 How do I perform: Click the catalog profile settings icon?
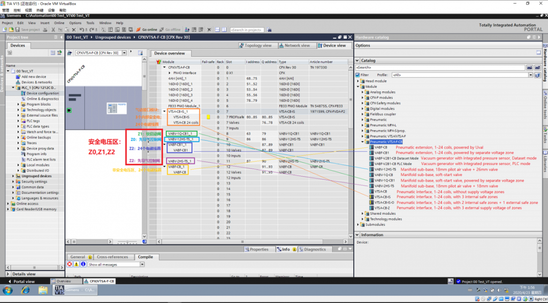[537, 75]
